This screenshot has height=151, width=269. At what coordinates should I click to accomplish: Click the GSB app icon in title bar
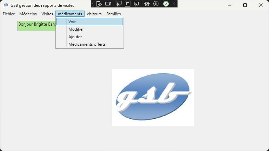point(6,5)
